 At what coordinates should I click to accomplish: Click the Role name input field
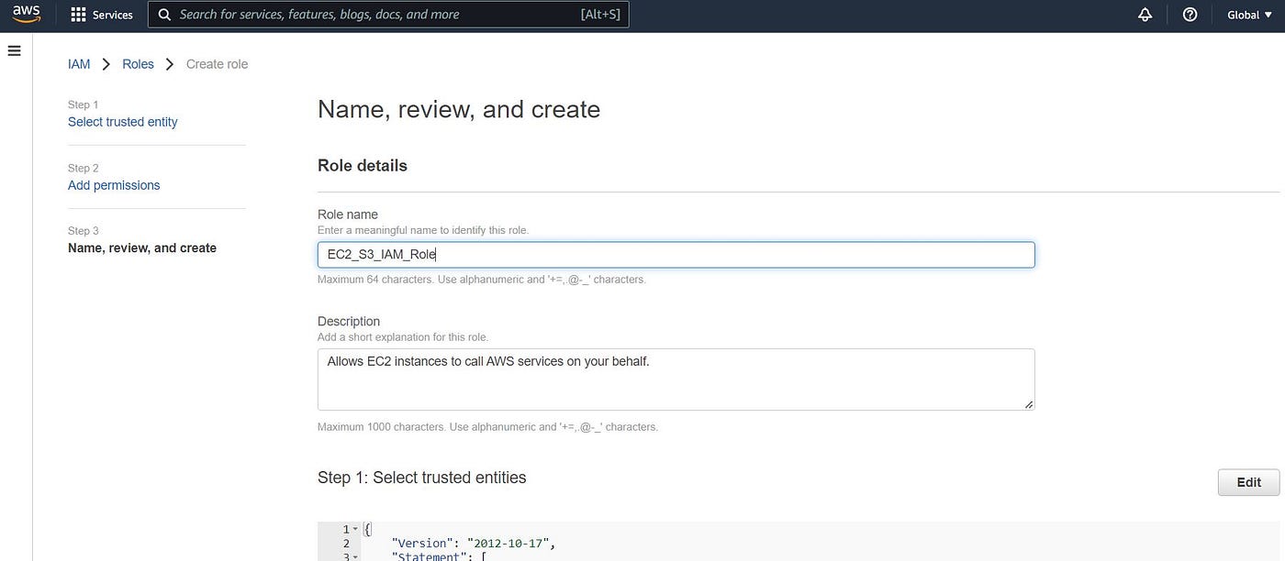pos(676,255)
